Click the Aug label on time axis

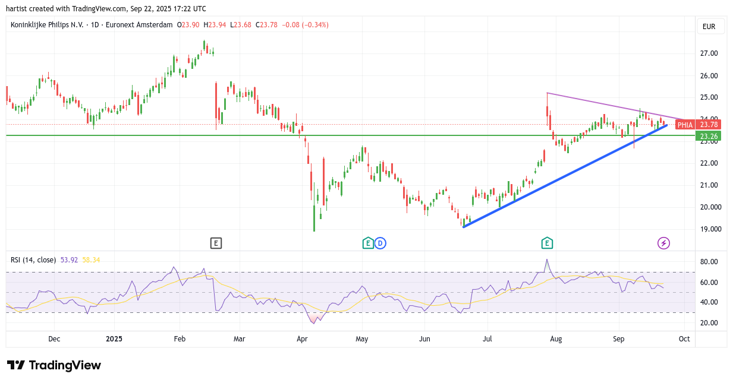coord(556,339)
